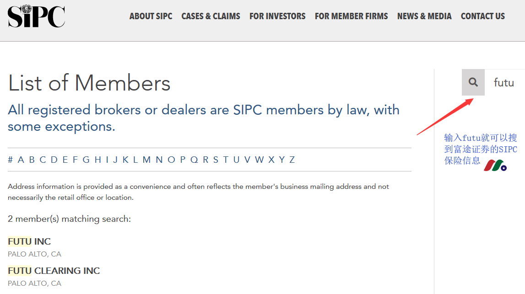Click the SIPC logo
The width and height of the screenshot is (525, 294).
pyautogui.click(x=36, y=16)
